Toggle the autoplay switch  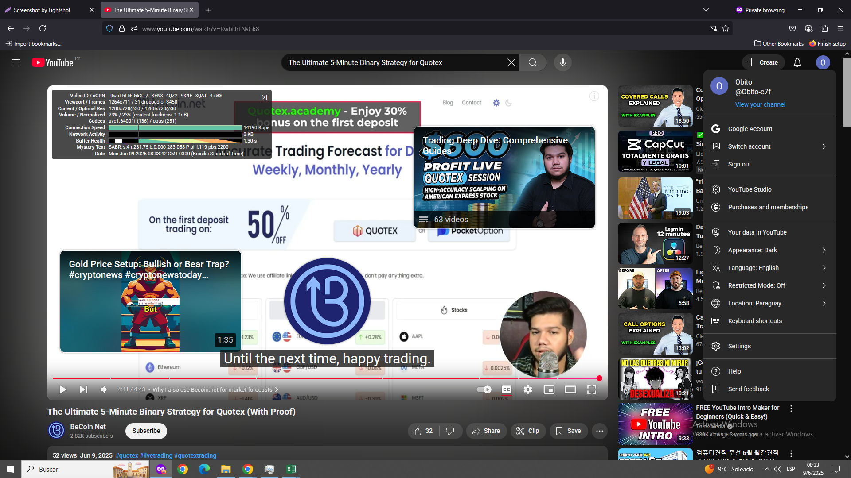tap(484, 389)
